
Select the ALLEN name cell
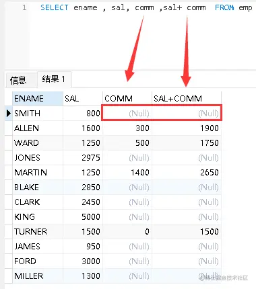pyautogui.click(x=38, y=128)
